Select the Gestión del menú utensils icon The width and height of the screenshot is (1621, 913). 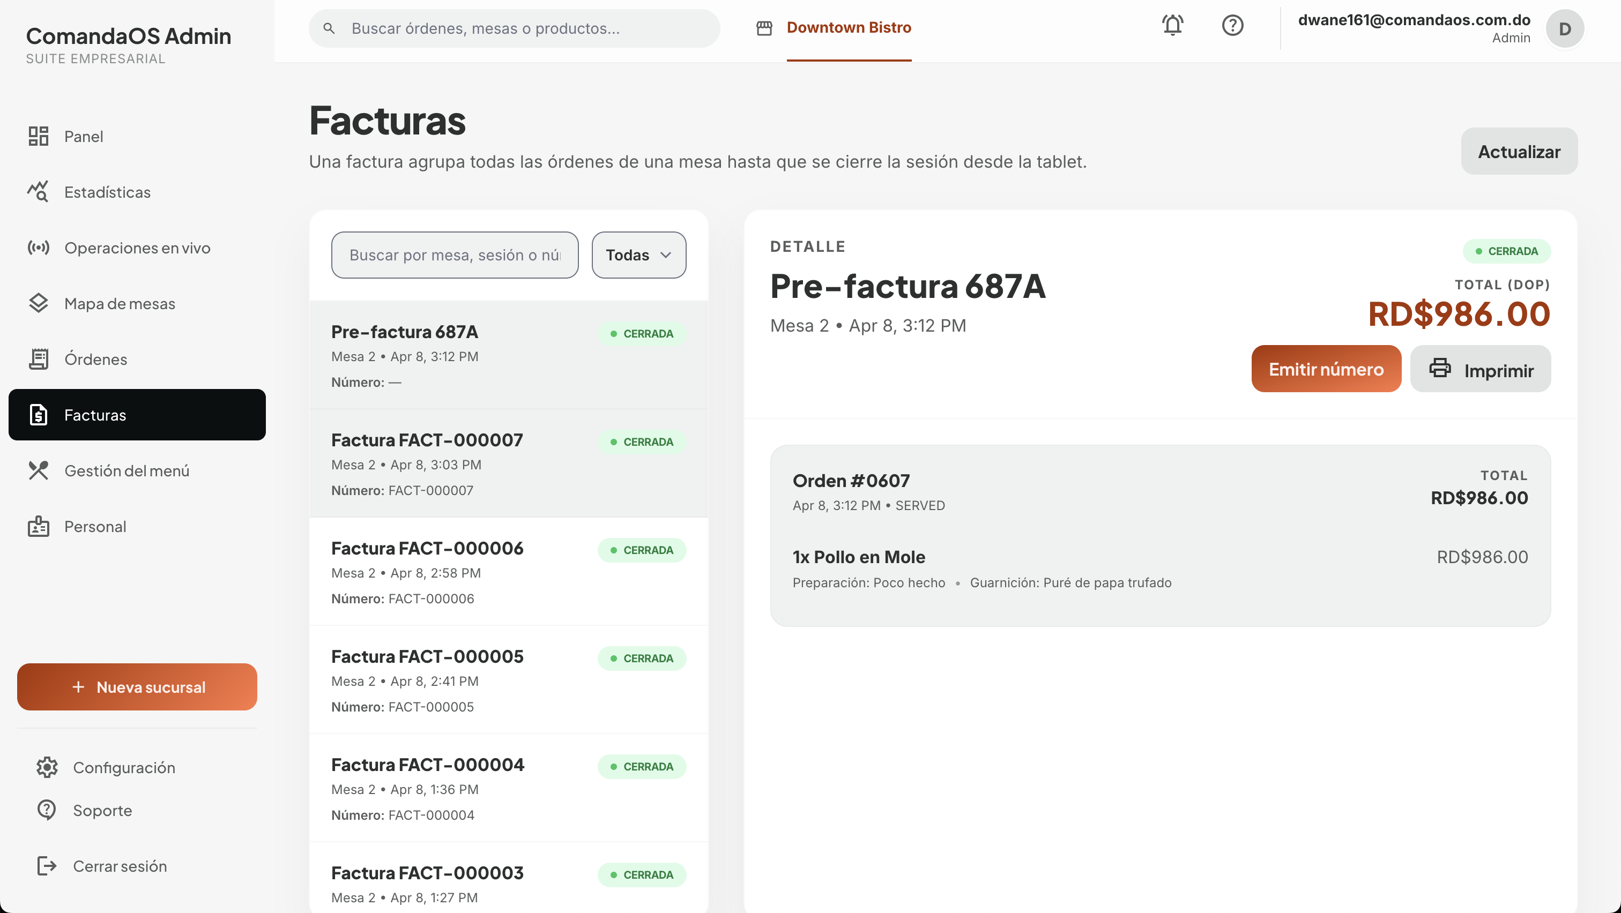pos(39,470)
